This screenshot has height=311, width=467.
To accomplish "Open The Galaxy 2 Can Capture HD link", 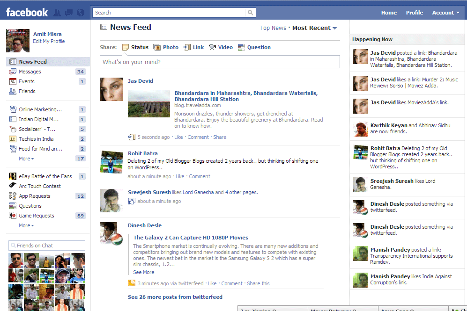I will 191,238.
